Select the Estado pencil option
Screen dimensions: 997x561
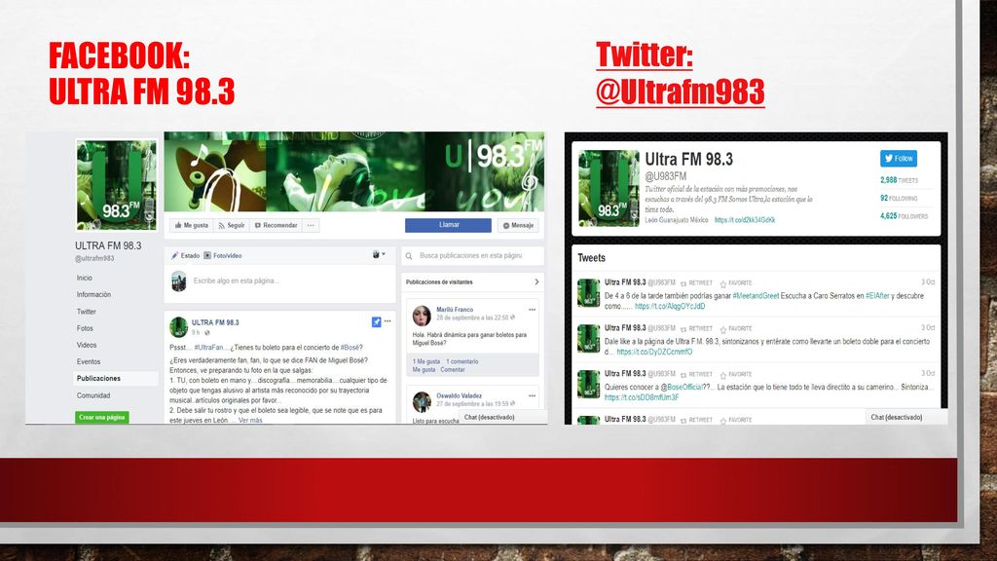[185, 256]
